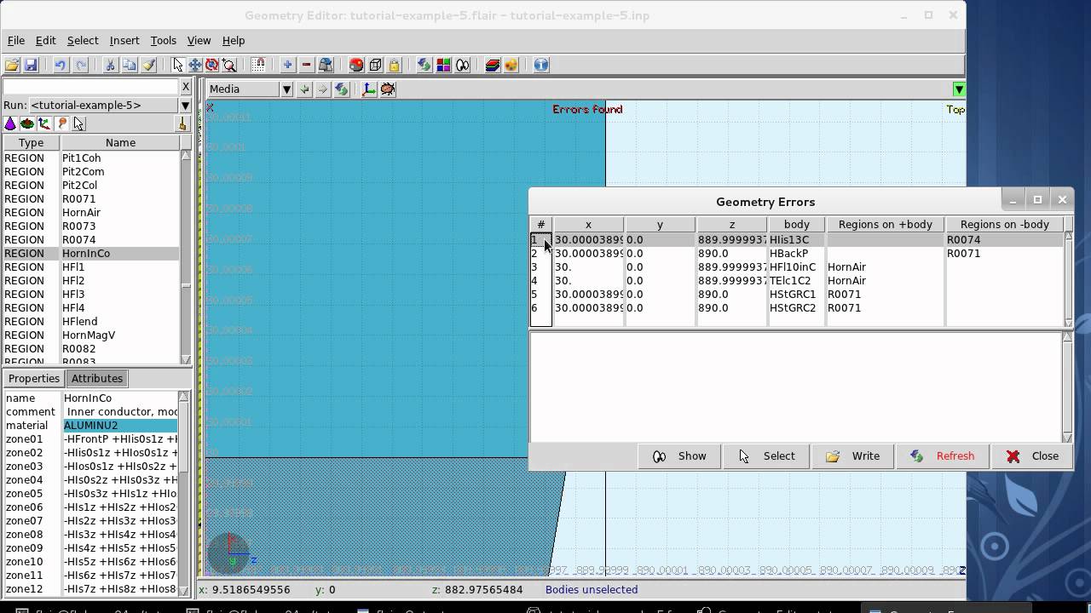Image resolution: width=1091 pixels, height=613 pixels.
Task: Pick the zoom magnifier tool
Action: 228,65
